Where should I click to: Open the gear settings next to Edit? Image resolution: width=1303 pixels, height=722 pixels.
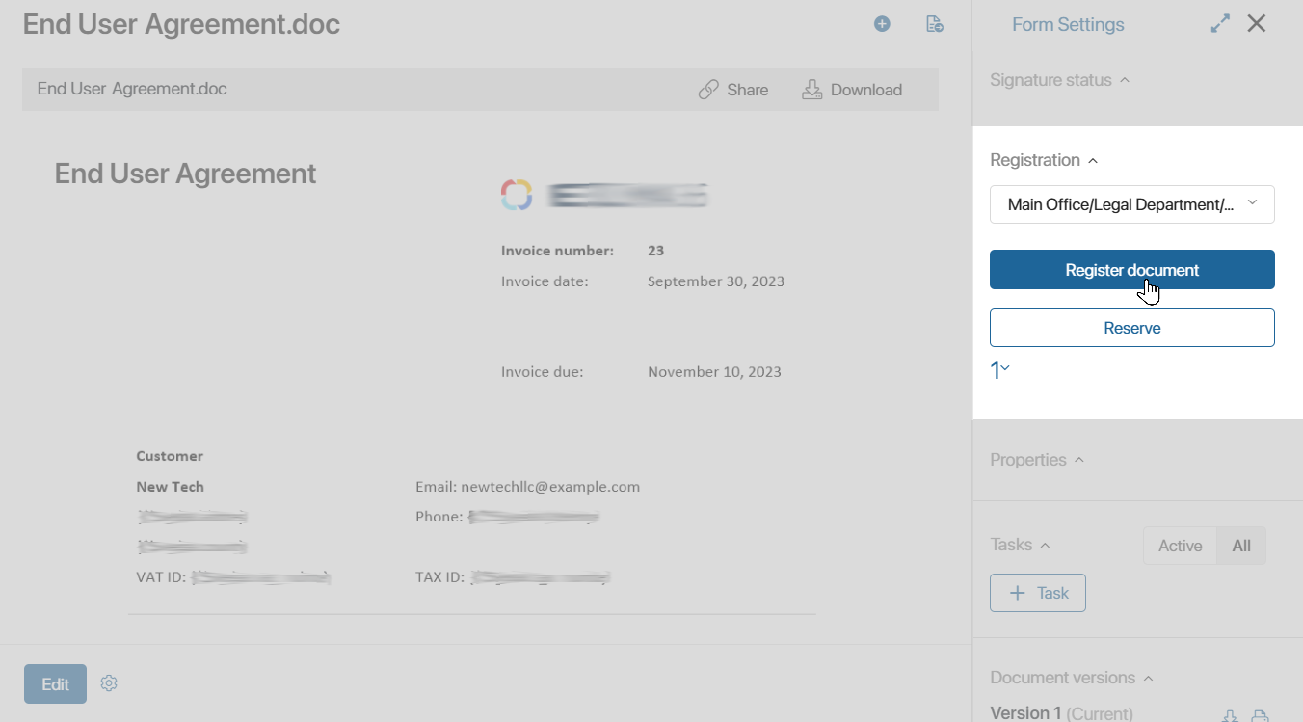[109, 683]
